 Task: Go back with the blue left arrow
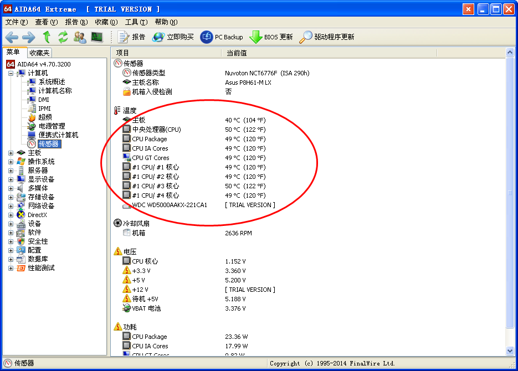click(x=12, y=37)
